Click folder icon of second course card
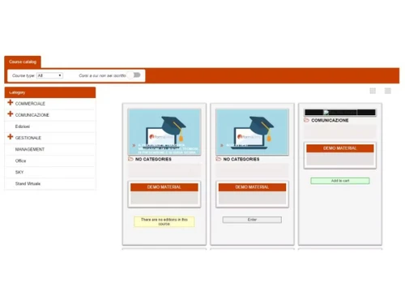 coord(219,159)
